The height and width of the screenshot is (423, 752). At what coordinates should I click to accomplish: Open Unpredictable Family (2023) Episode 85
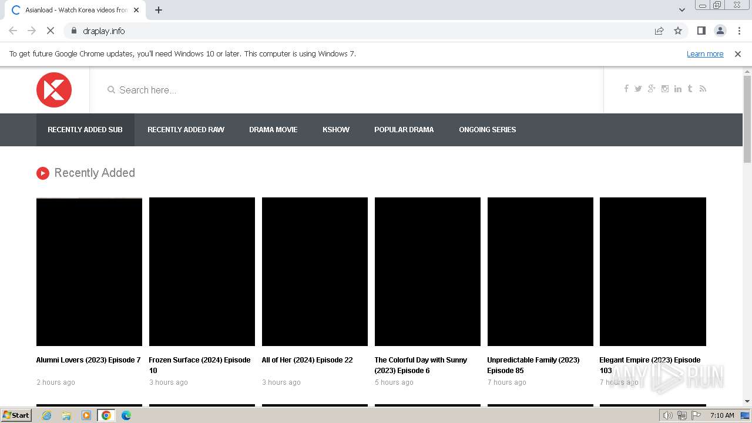pyautogui.click(x=533, y=365)
